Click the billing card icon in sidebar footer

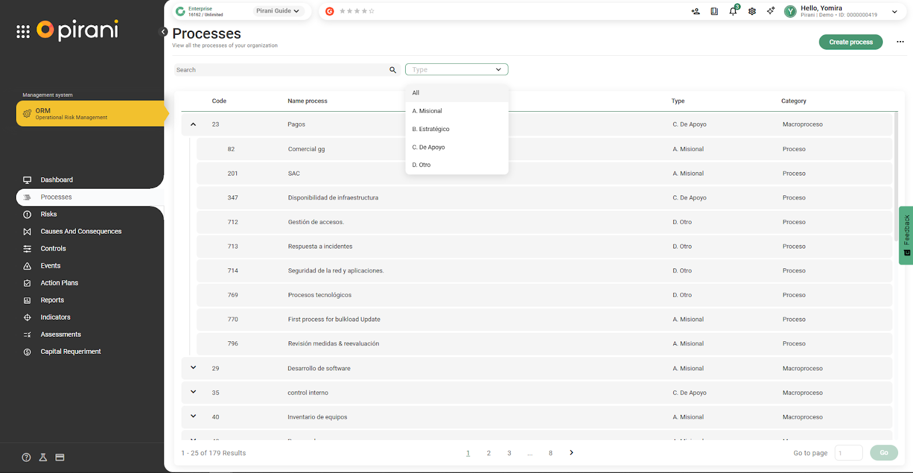pyautogui.click(x=60, y=457)
